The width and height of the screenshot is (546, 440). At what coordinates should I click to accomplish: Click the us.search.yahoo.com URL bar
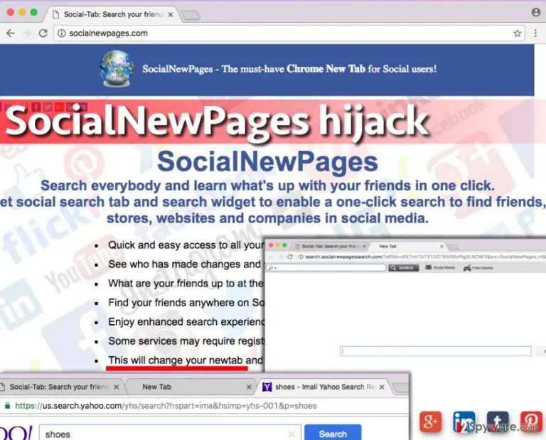click(205, 406)
